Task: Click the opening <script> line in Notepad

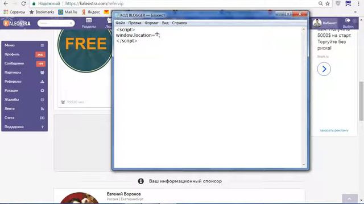Action: (x=126, y=29)
